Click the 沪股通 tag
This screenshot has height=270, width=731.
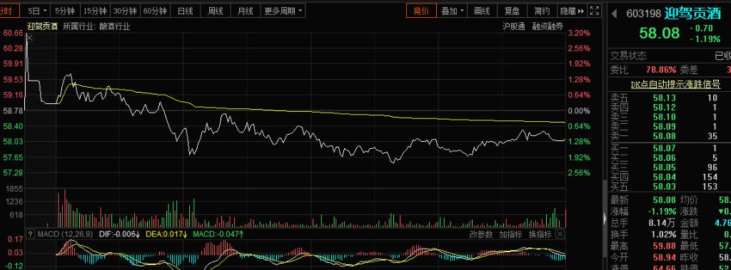tap(514, 26)
